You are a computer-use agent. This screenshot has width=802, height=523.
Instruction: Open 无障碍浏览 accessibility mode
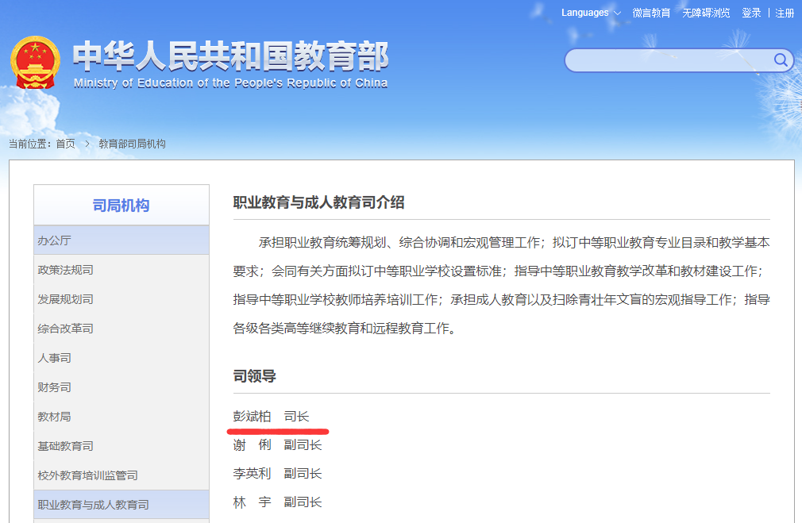click(x=706, y=13)
